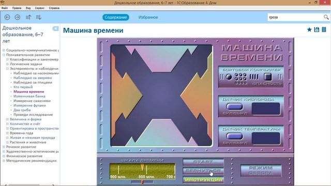Expand Ориентировка в пространстве node
Image resolution: width=331 pixels, height=186 pixels.
tap(7, 129)
